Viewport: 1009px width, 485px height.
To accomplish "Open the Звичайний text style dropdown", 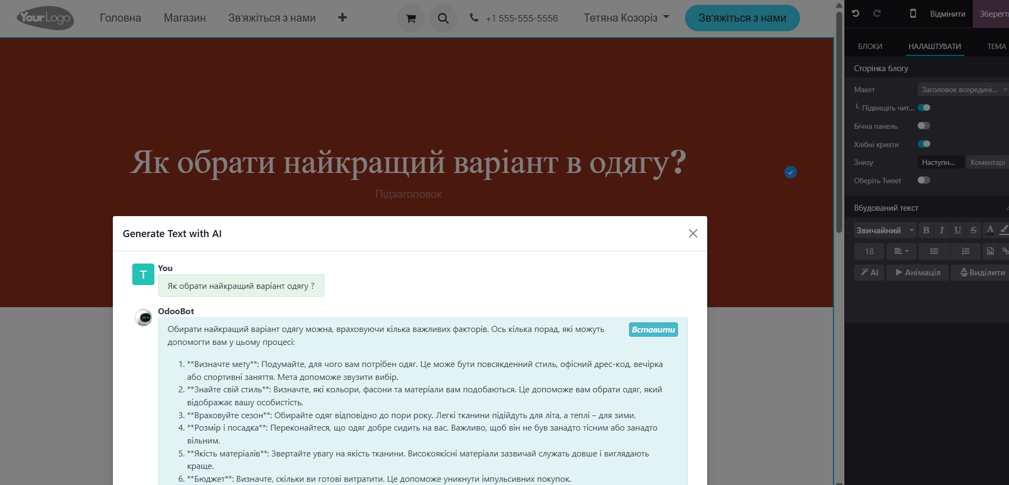I will pos(884,230).
